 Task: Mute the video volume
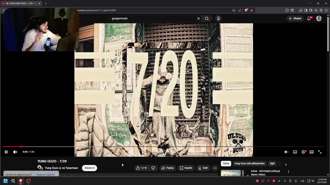click(x=15, y=152)
